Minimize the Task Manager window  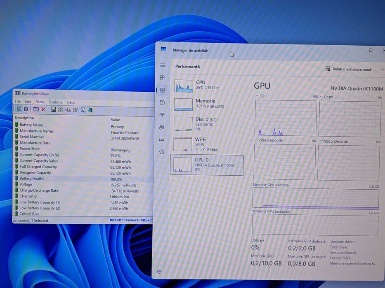pyautogui.click(x=357, y=50)
